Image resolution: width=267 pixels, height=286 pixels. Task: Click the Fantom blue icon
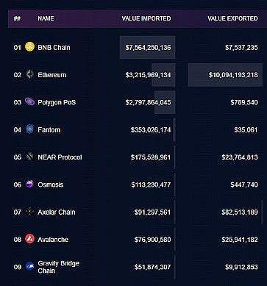tap(29, 129)
